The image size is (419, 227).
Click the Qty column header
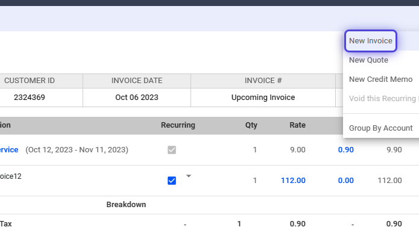(251, 125)
